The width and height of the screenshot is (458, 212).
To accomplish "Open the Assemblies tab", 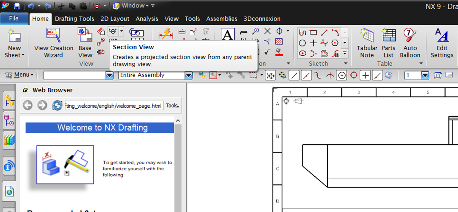I will [222, 19].
